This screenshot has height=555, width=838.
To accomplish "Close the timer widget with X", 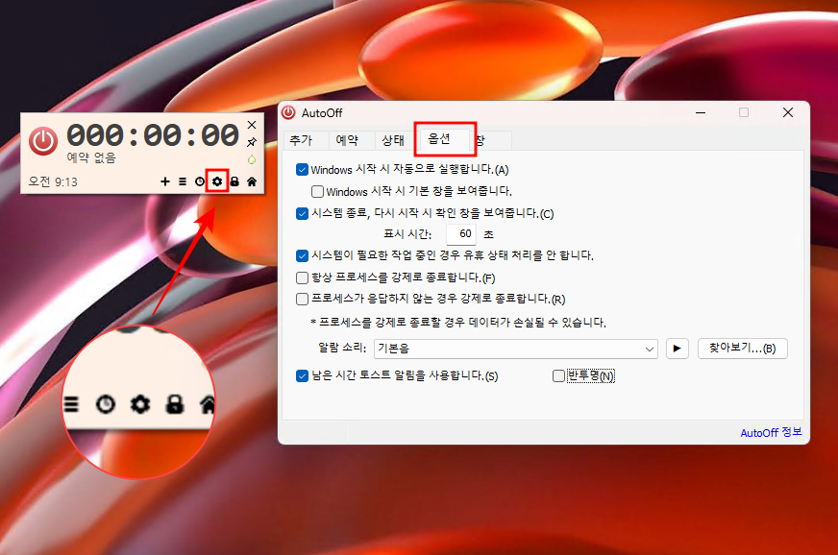I will [x=252, y=125].
